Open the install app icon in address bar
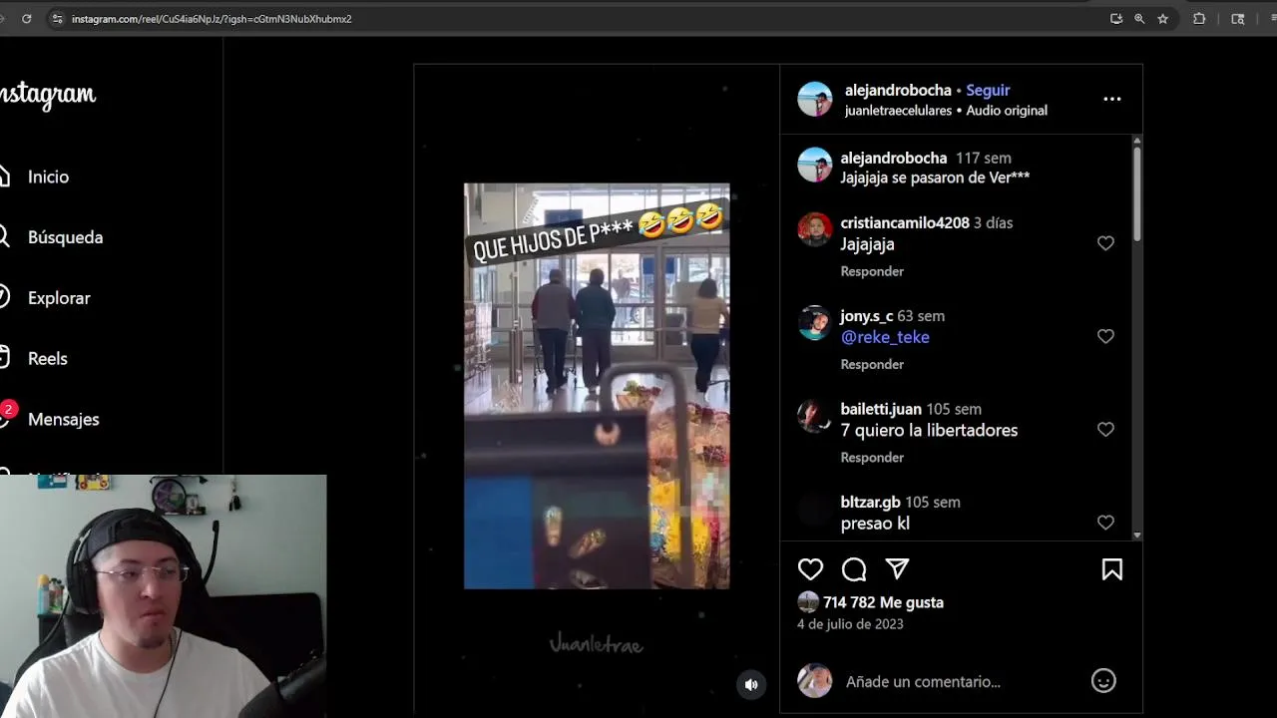This screenshot has height=718, width=1277. coord(1116,19)
